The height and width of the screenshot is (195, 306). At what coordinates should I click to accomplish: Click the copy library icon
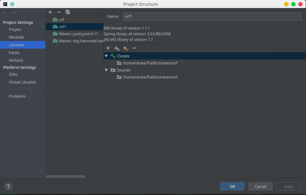pos(68,12)
